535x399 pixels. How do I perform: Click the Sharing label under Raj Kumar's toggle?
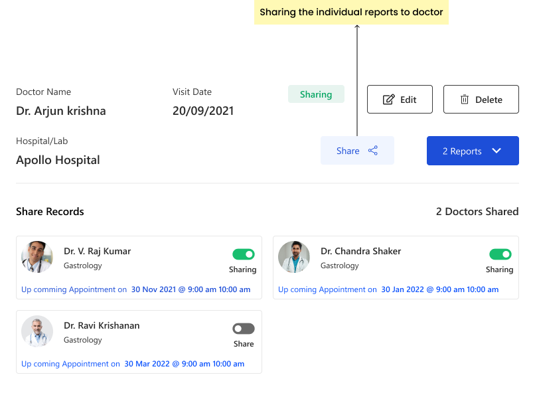tap(242, 270)
